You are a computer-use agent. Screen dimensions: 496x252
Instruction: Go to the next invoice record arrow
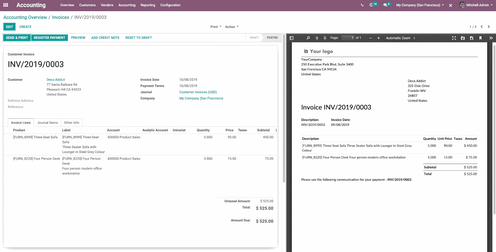(489, 27)
